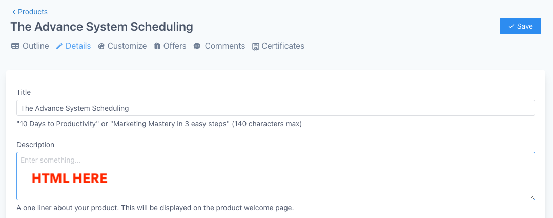
Task: Click the Certificates badge icon
Action: [x=256, y=47]
